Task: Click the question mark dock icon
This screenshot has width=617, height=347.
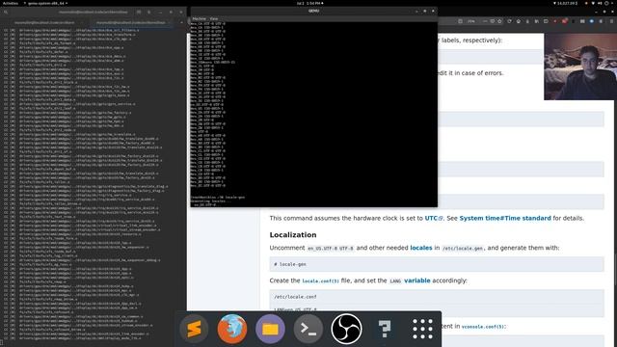Action: pyautogui.click(x=385, y=329)
